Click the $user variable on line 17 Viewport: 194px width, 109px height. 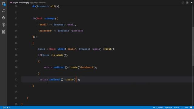tap(42, 49)
